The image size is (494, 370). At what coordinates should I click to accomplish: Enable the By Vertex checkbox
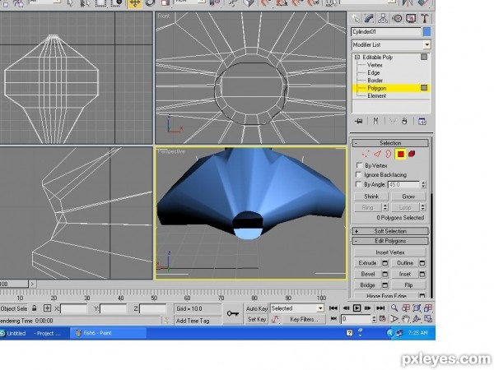click(x=359, y=165)
